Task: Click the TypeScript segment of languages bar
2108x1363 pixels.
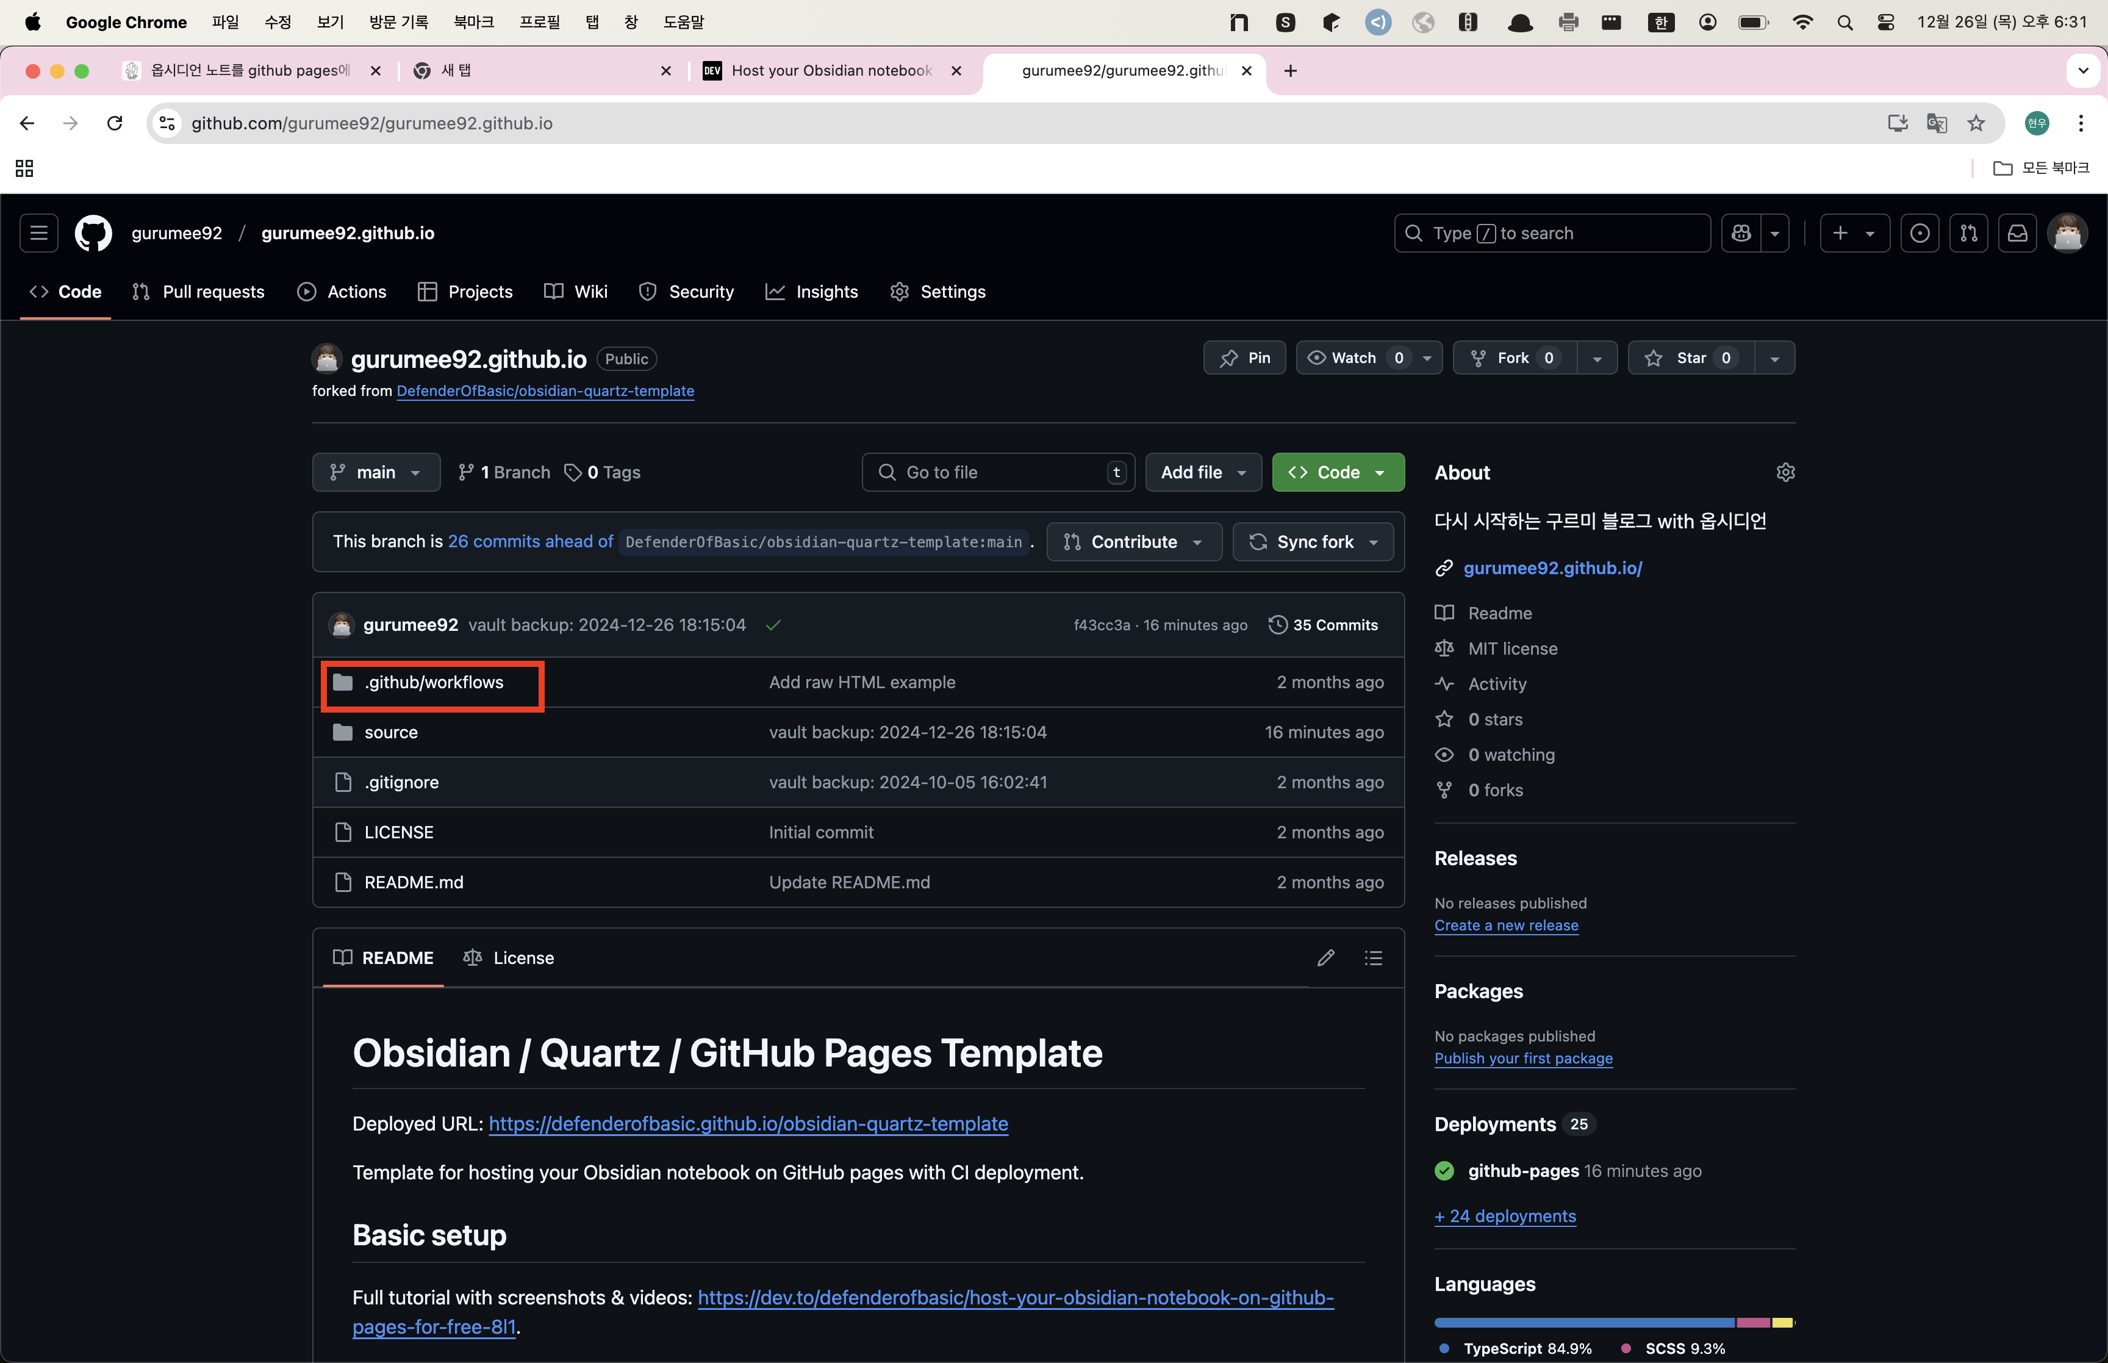Action: (1583, 1322)
